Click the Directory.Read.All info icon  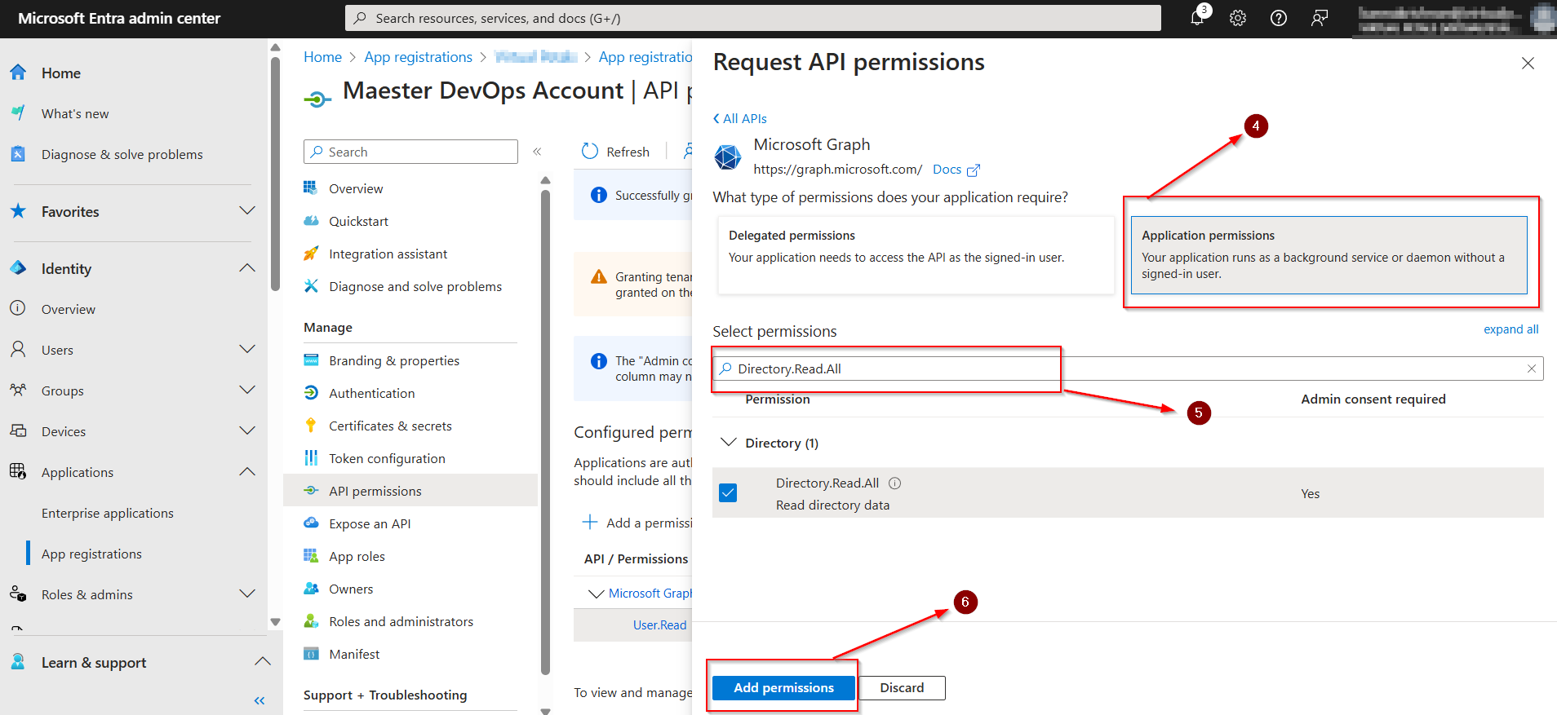click(894, 483)
